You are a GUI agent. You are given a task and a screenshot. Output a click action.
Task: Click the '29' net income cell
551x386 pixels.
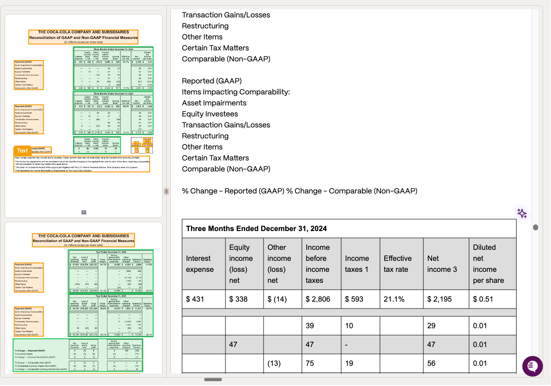click(446, 325)
